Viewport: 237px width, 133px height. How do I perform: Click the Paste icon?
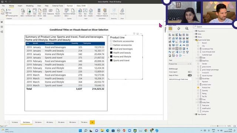coord(3,12)
